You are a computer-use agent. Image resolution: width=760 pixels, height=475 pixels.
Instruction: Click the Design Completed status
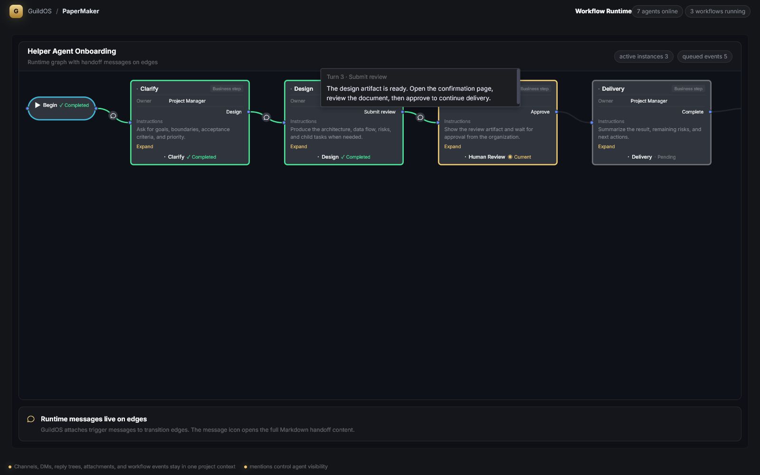point(355,157)
